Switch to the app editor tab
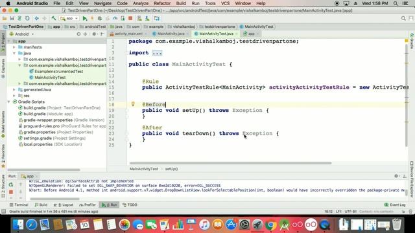Screen dimensions: 415x233 pyautogui.click(x=251, y=34)
